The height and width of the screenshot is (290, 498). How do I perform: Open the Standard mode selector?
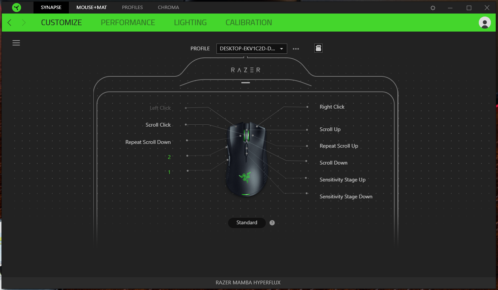tap(247, 222)
